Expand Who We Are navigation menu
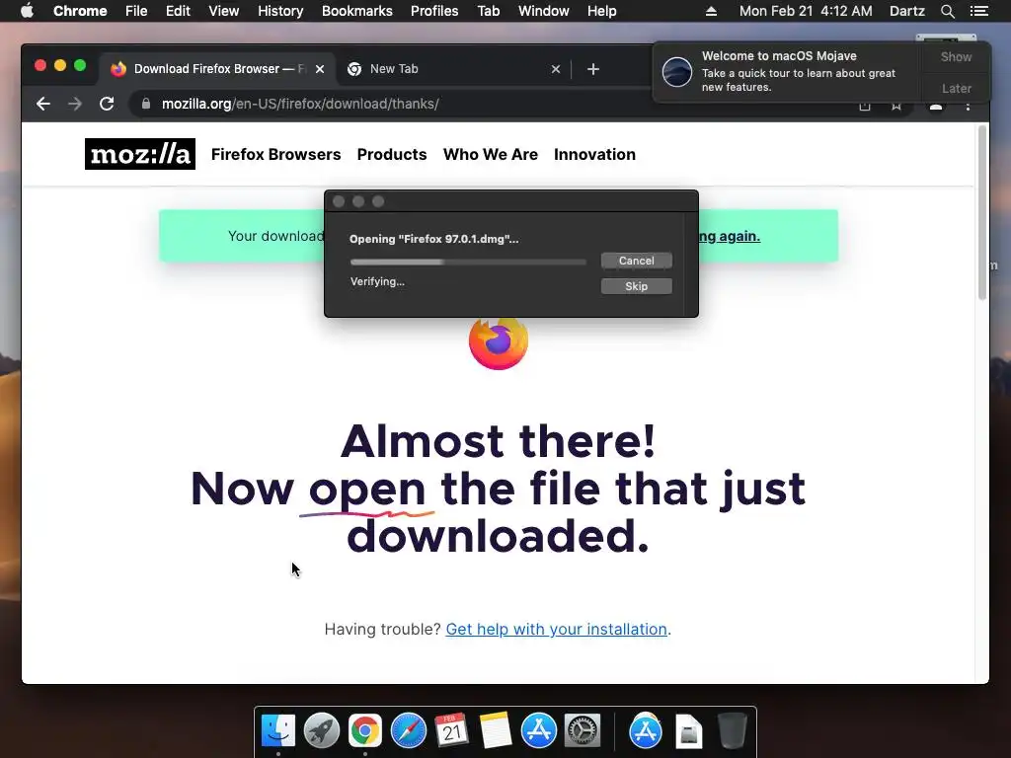The image size is (1011, 758). point(490,155)
